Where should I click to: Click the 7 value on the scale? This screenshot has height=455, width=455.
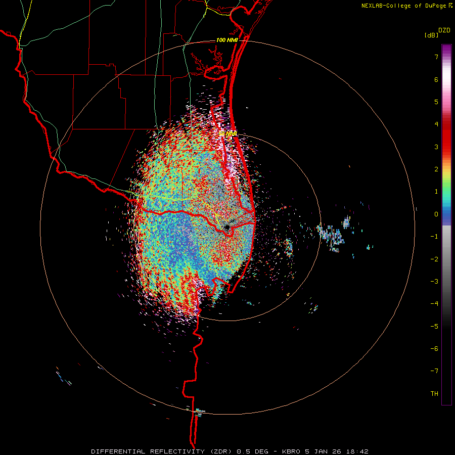point(436,57)
